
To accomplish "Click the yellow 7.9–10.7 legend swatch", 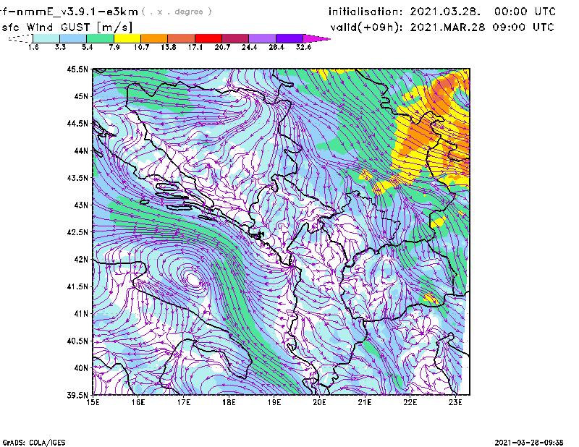I will tap(127, 38).
